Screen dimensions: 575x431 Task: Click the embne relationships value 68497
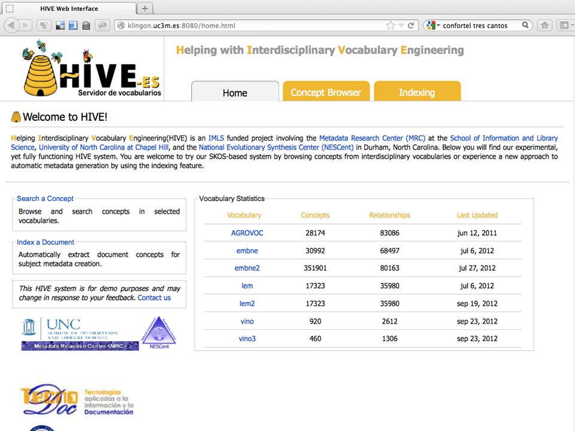tap(389, 251)
